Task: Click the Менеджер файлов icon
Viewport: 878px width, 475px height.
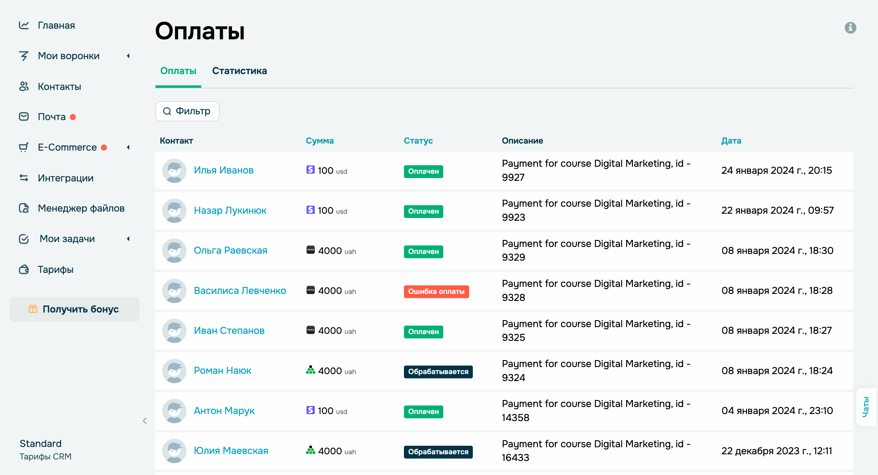Action: click(23, 208)
